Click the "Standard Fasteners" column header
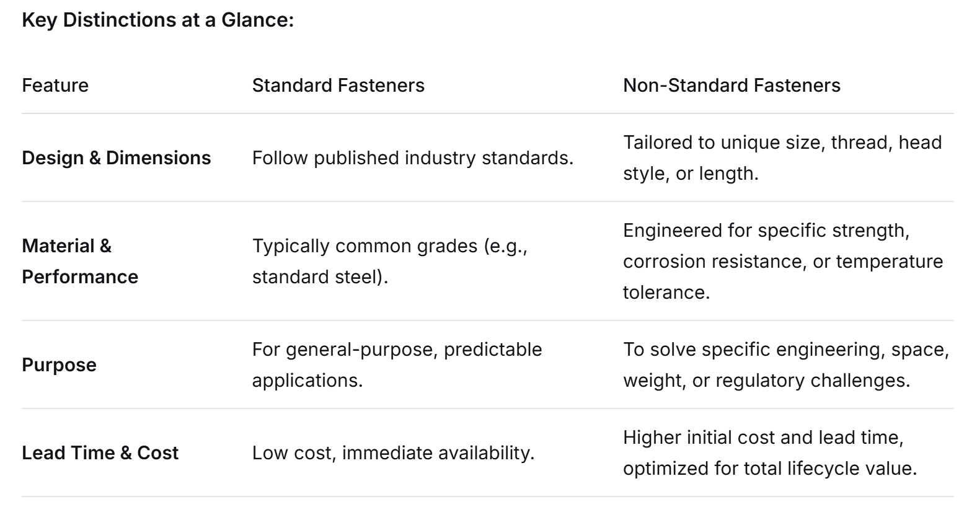Image resolution: width=977 pixels, height=507 pixels. click(x=338, y=86)
